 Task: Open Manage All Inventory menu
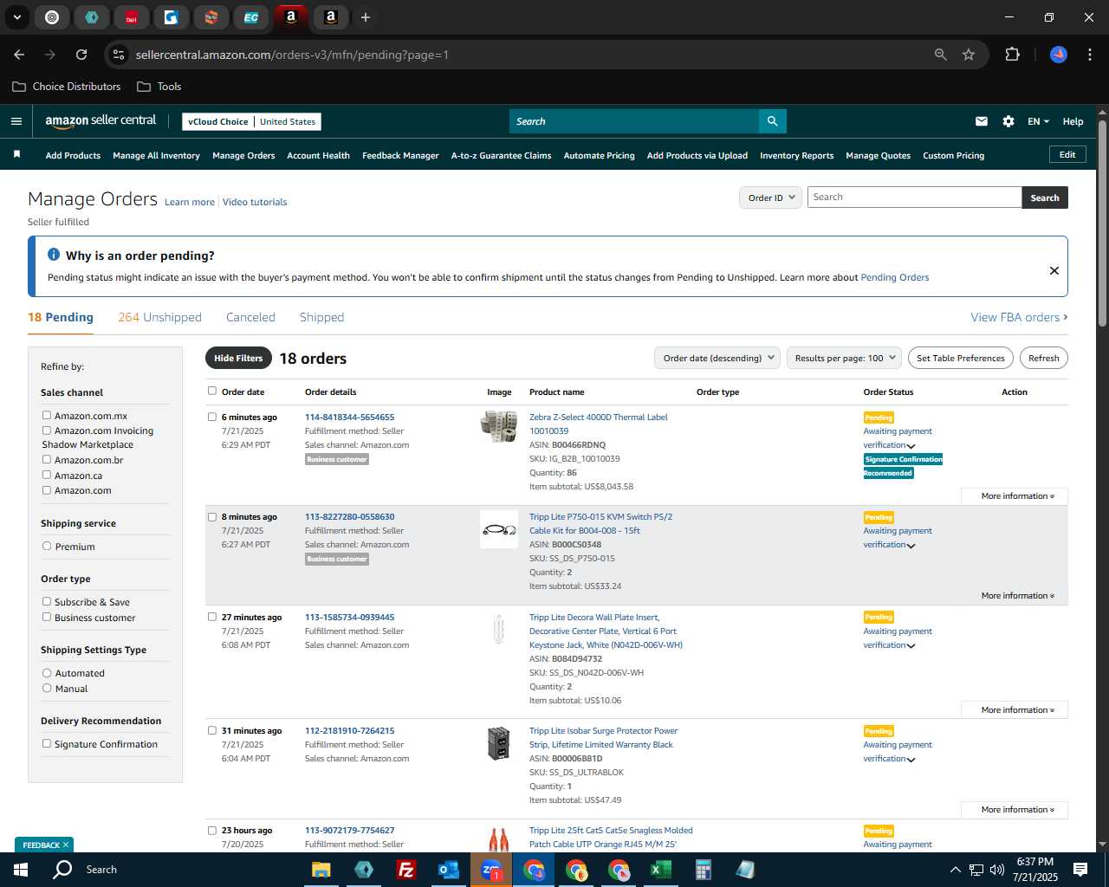[156, 156]
